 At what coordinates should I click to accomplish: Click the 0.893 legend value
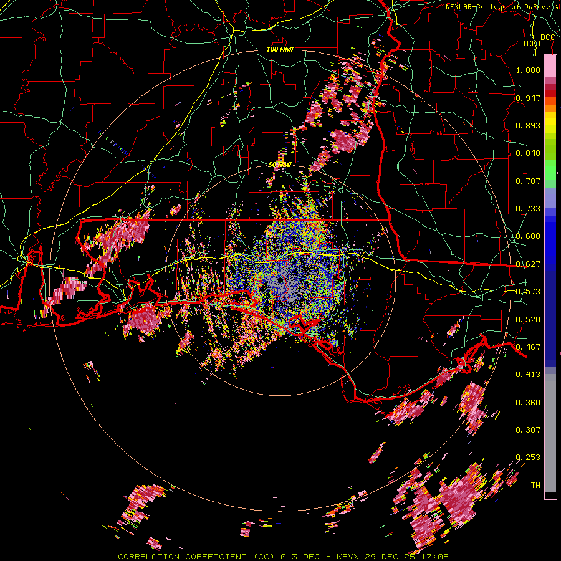click(528, 125)
